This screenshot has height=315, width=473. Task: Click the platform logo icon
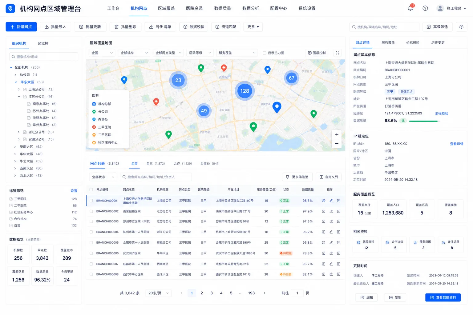(10, 9)
